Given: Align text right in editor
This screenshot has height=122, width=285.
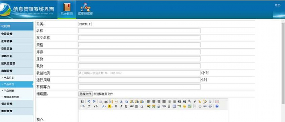Looking at the screenshot, I should 159,102.
